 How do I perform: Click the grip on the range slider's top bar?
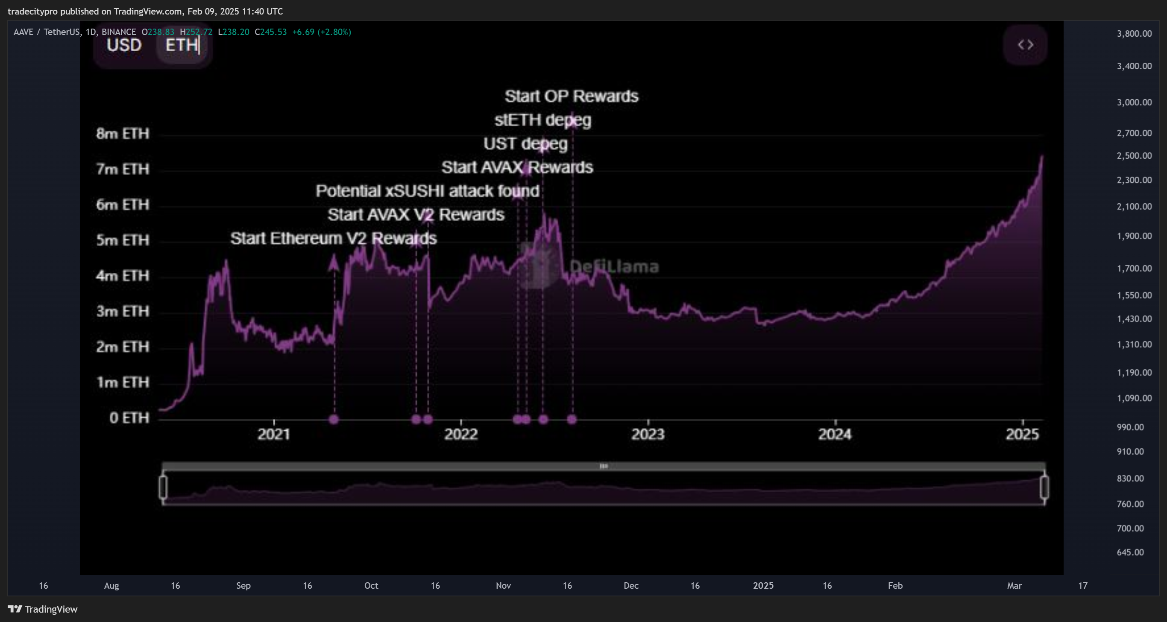604,466
